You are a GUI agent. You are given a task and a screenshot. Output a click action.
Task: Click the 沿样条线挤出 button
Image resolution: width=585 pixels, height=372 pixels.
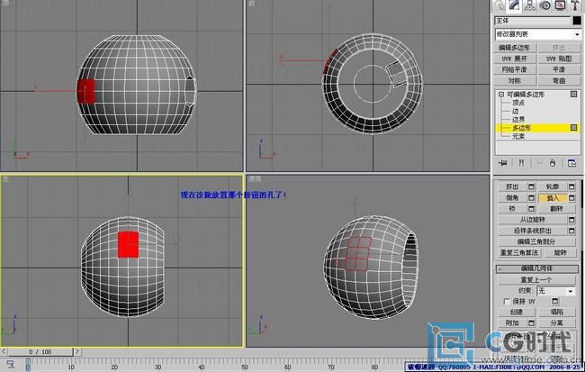[533, 231]
